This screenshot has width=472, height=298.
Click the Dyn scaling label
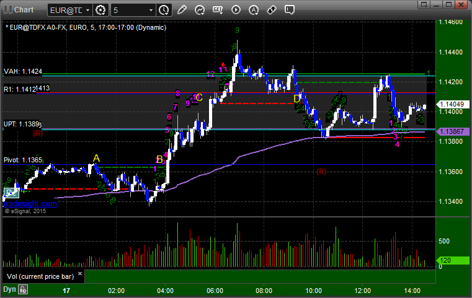9,289
